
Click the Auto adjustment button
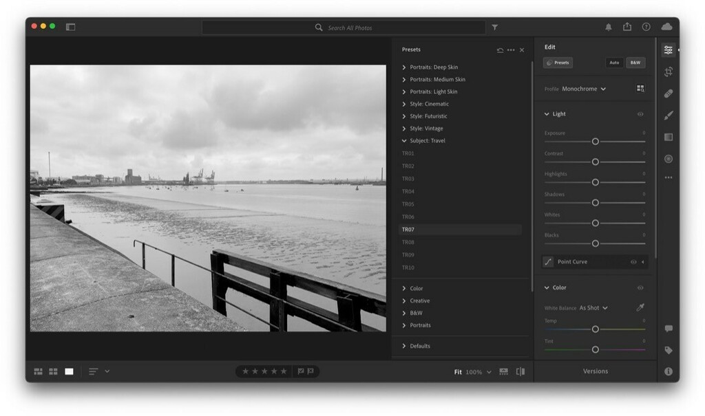(x=614, y=63)
